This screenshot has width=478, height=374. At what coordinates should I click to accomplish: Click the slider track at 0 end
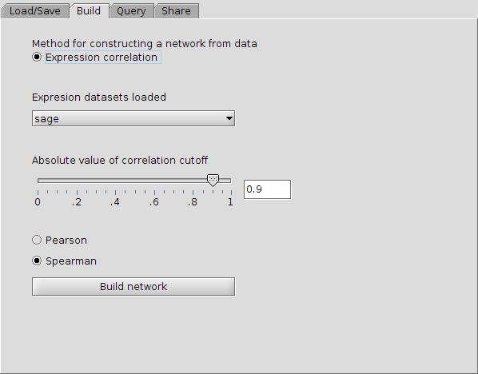38,181
